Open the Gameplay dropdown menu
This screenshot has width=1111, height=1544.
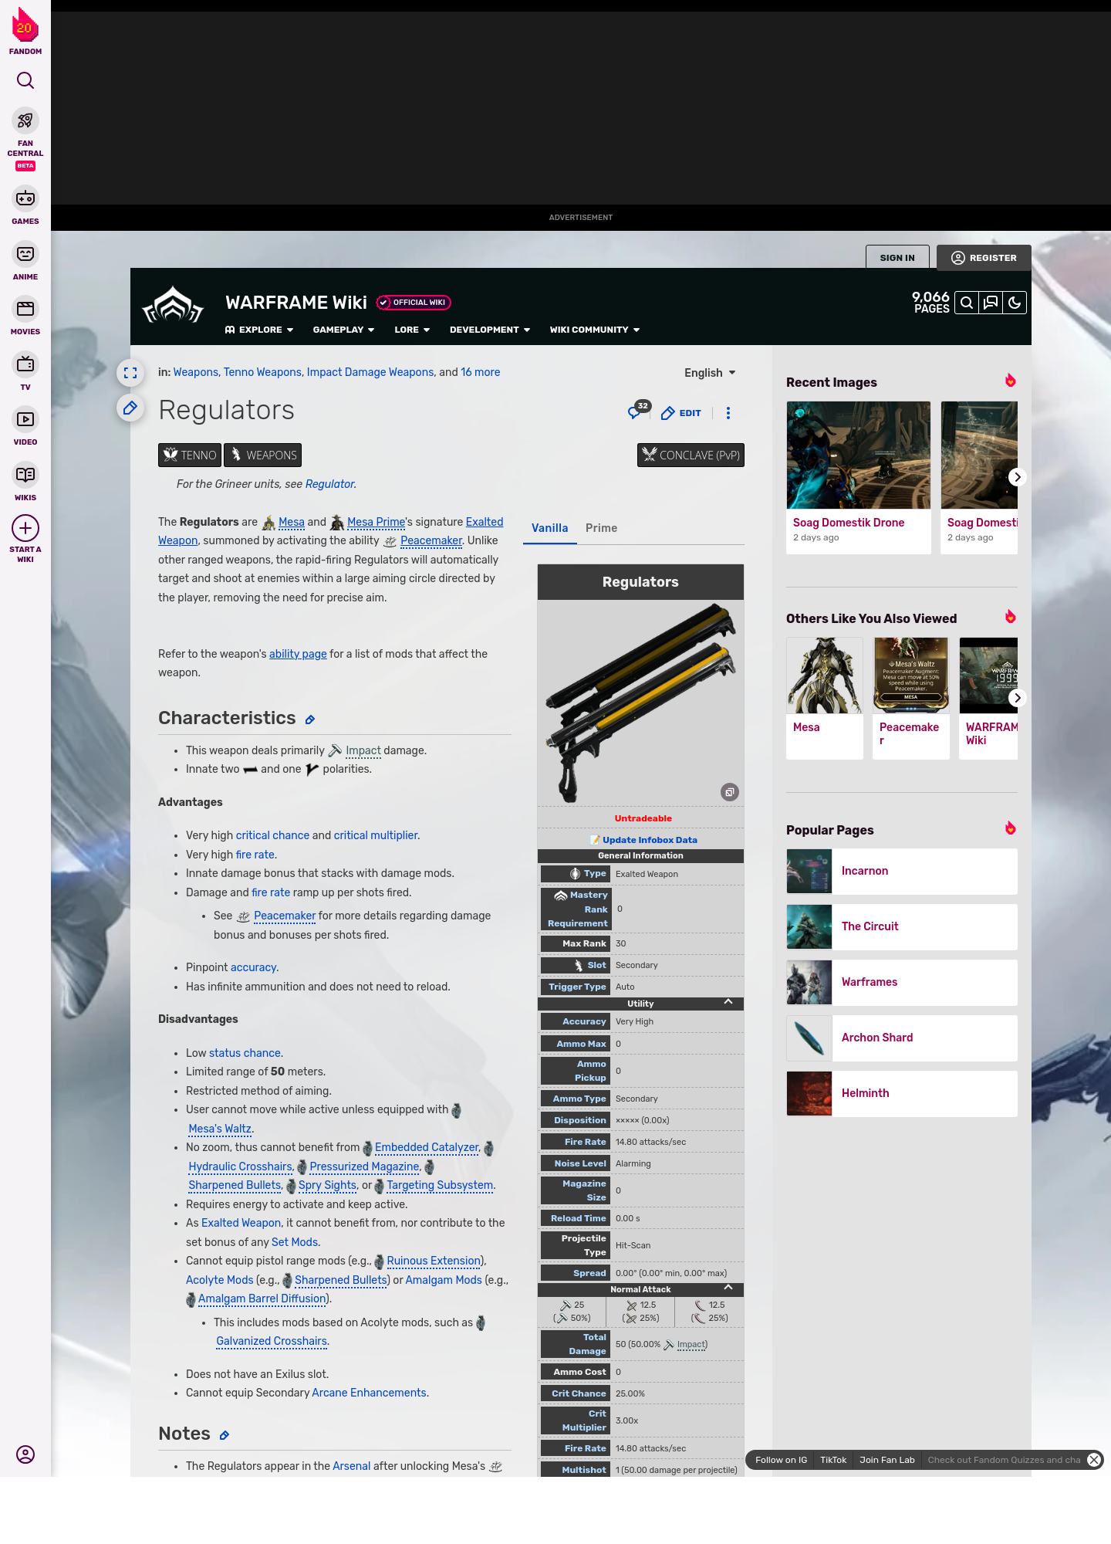click(x=343, y=330)
